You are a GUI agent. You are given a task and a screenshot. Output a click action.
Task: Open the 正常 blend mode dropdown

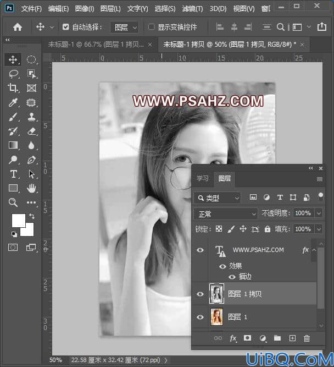[226, 213]
